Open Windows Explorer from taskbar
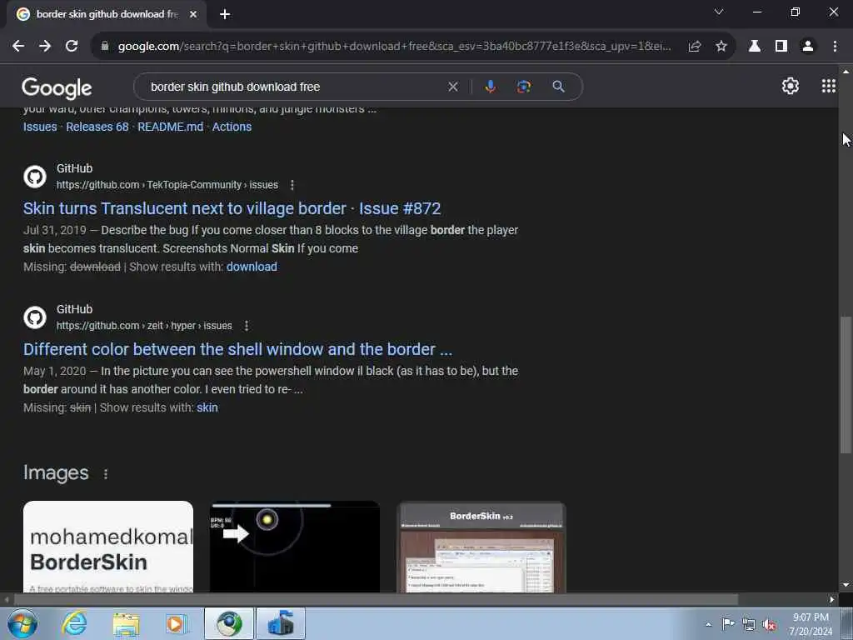The image size is (853, 640). pos(127,623)
